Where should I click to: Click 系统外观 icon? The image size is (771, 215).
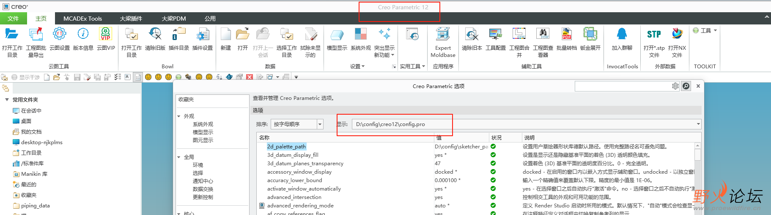pos(360,34)
